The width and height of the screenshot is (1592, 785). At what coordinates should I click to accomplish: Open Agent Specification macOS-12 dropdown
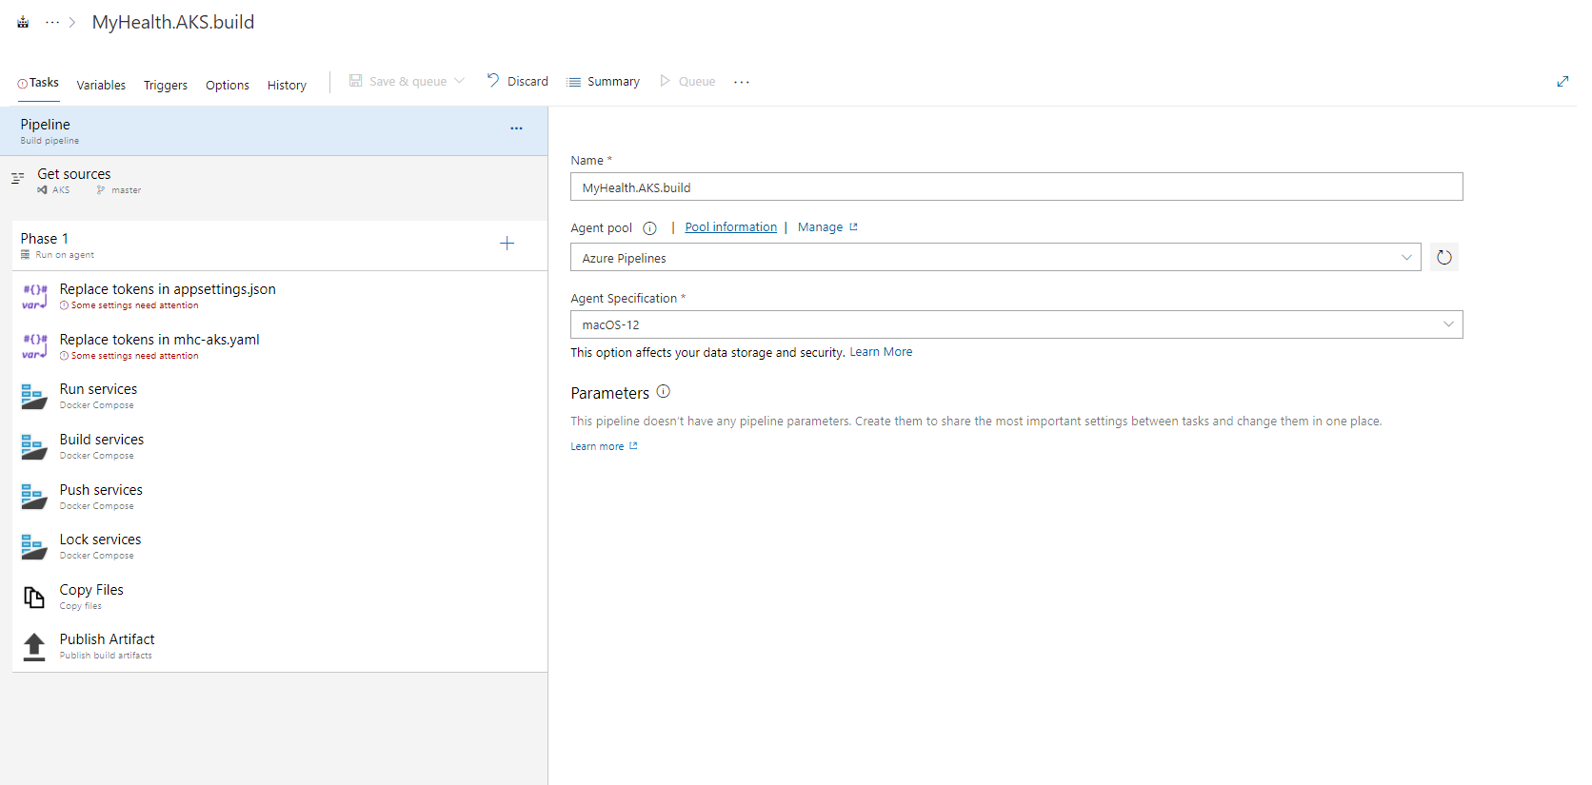1016,324
